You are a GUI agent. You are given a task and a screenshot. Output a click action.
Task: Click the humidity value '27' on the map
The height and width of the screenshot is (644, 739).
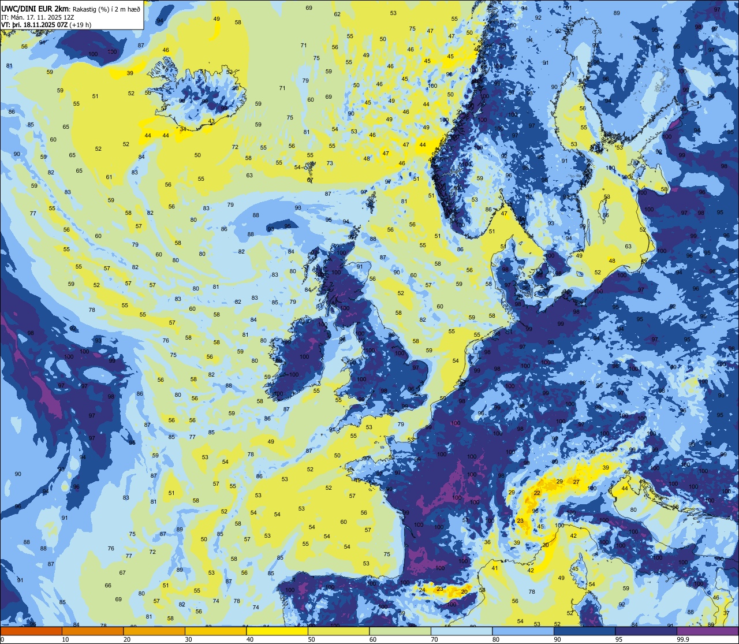(x=576, y=482)
